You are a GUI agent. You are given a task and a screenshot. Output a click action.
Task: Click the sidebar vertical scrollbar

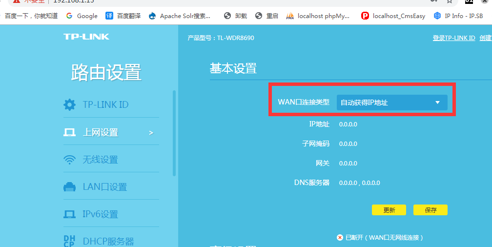pos(174,133)
